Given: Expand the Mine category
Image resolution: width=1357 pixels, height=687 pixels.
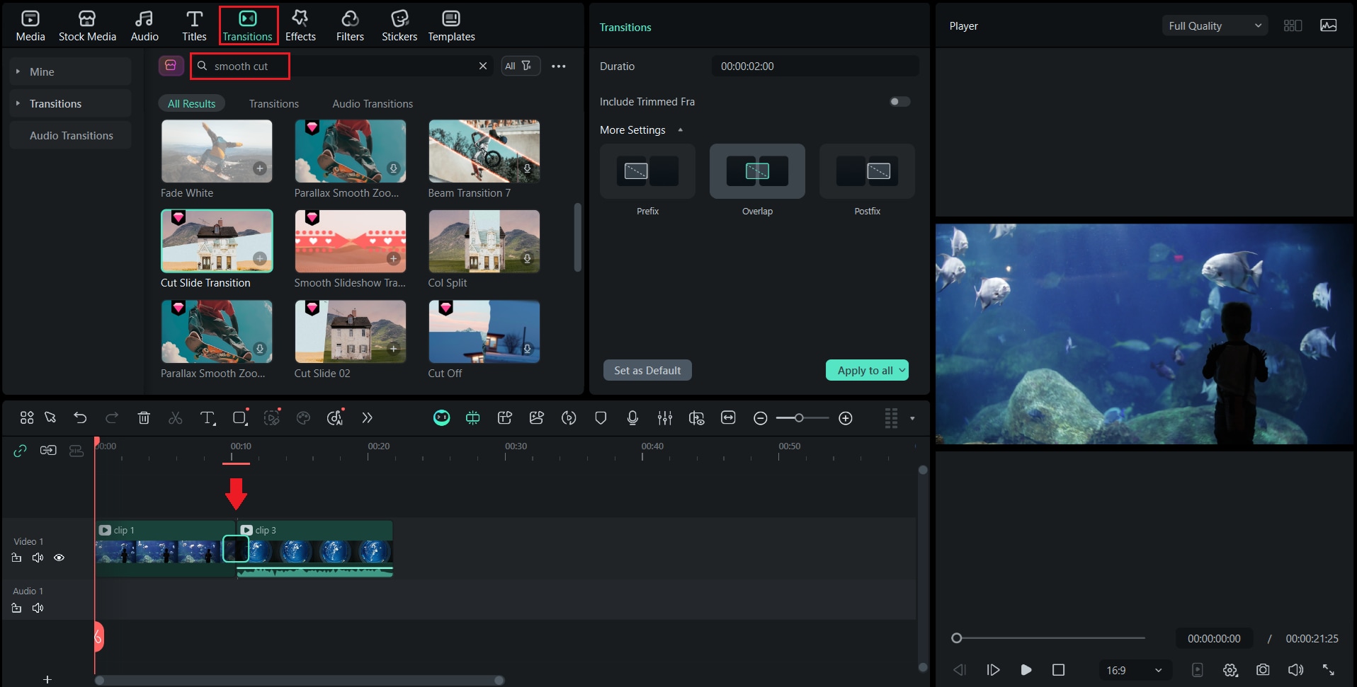Looking at the screenshot, I should point(42,72).
